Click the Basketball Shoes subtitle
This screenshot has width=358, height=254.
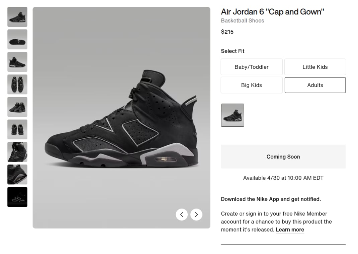pyautogui.click(x=242, y=20)
